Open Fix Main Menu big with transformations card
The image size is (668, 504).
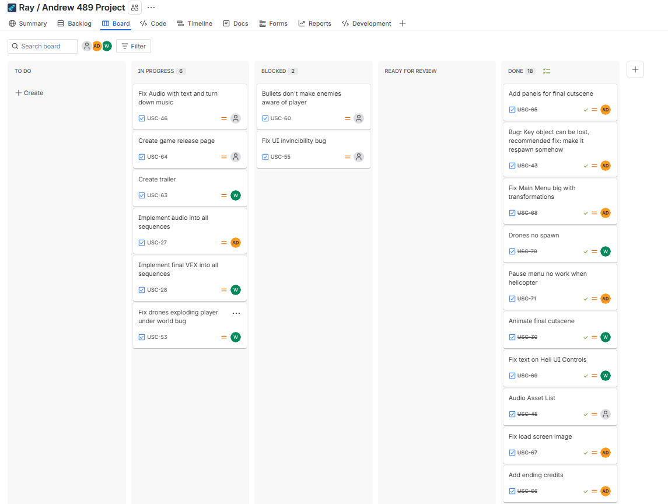(x=560, y=201)
